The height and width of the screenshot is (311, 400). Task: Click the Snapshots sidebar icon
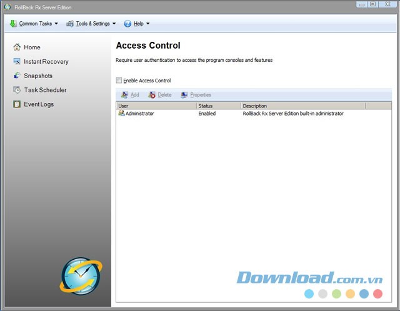click(x=17, y=76)
